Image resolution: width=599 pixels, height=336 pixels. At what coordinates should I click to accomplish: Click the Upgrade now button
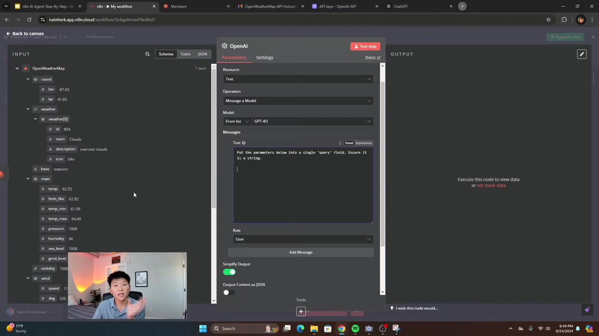[565, 37]
